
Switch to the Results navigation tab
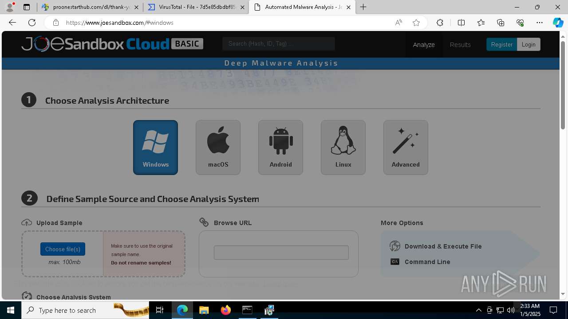point(460,45)
